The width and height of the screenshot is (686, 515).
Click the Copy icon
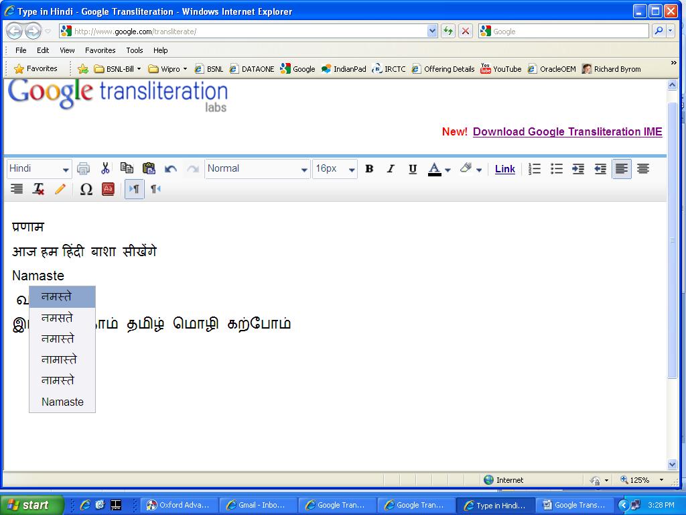tap(127, 168)
